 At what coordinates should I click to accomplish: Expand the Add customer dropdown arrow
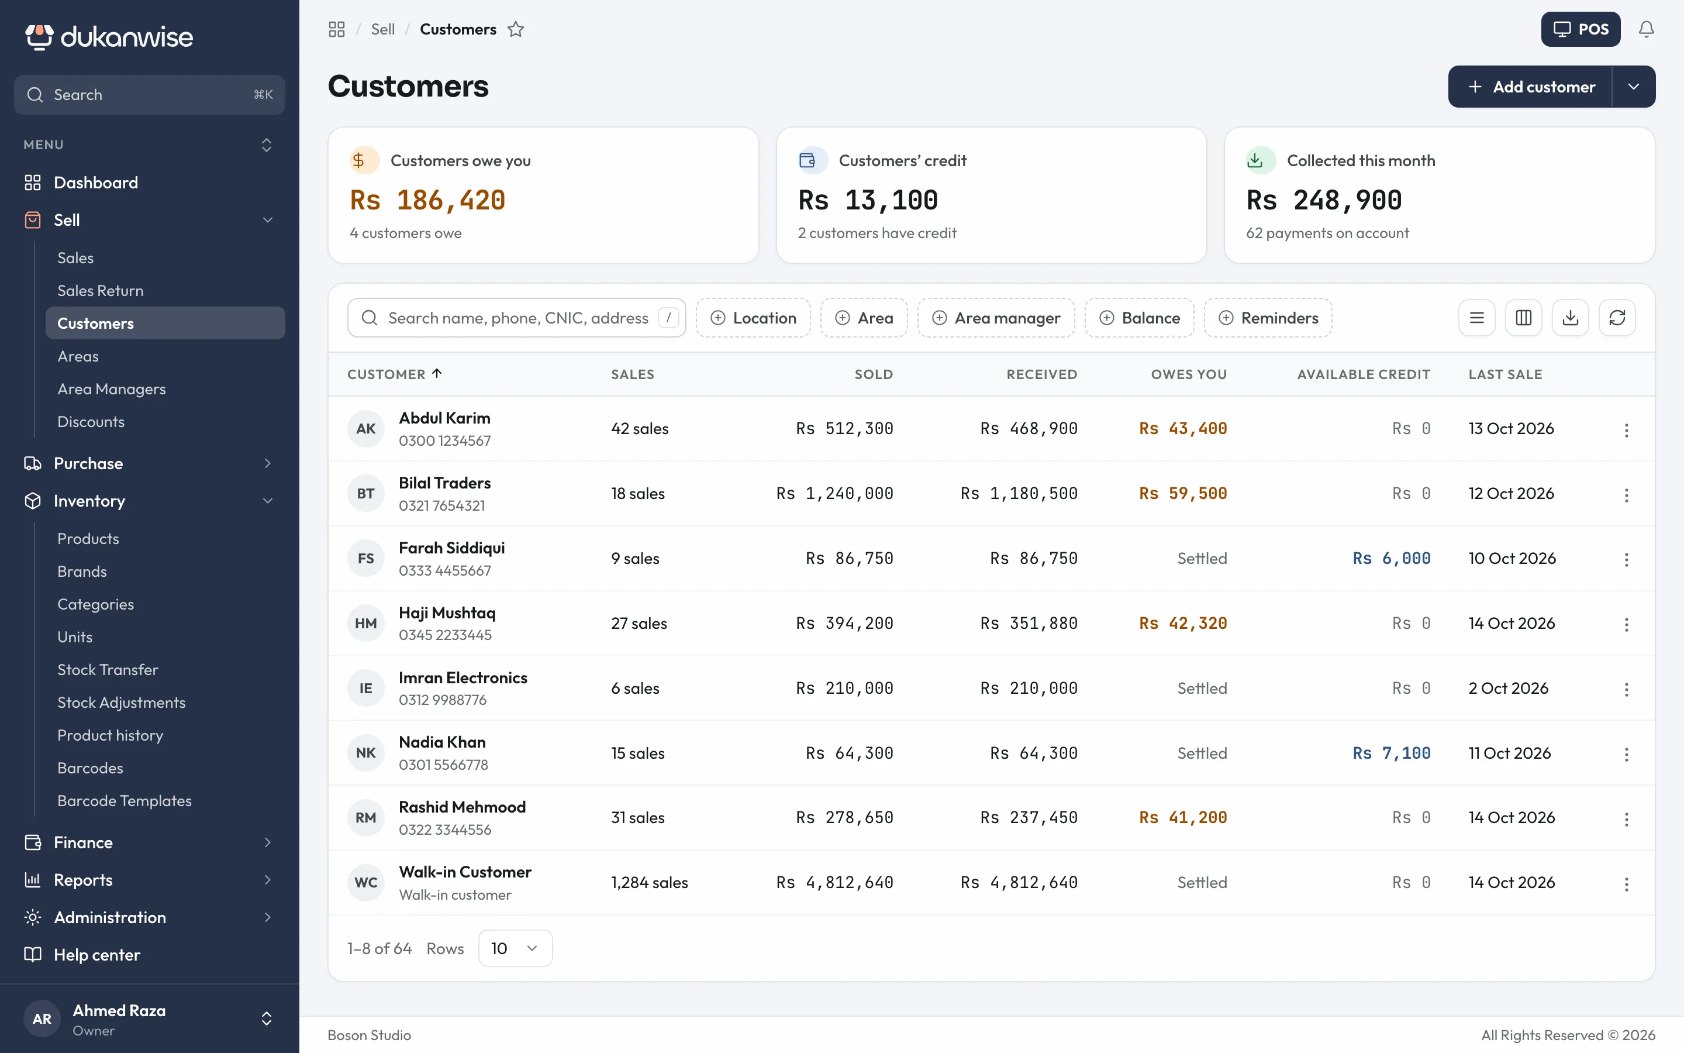[x=1633, y=87]
